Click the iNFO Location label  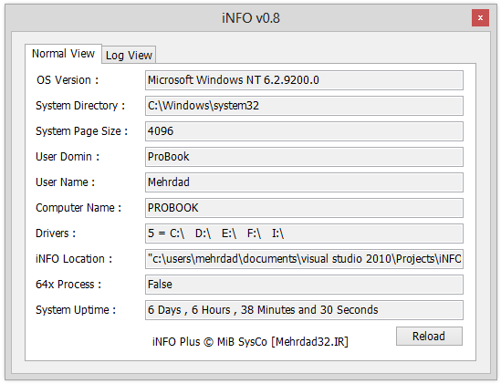tap(74, 259)
